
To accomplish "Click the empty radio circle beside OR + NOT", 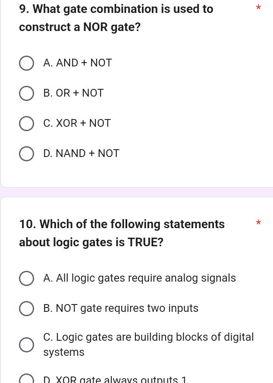I will pos(26,93).
